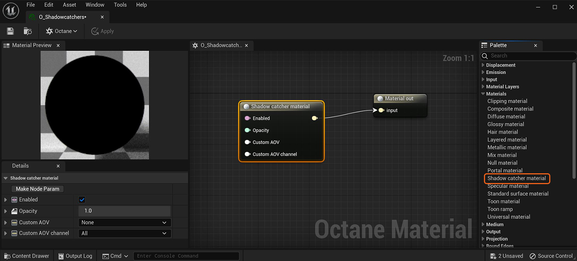Click the black sphere material preview
This screenshot has width=577, height=261.
tap(95, 105)
